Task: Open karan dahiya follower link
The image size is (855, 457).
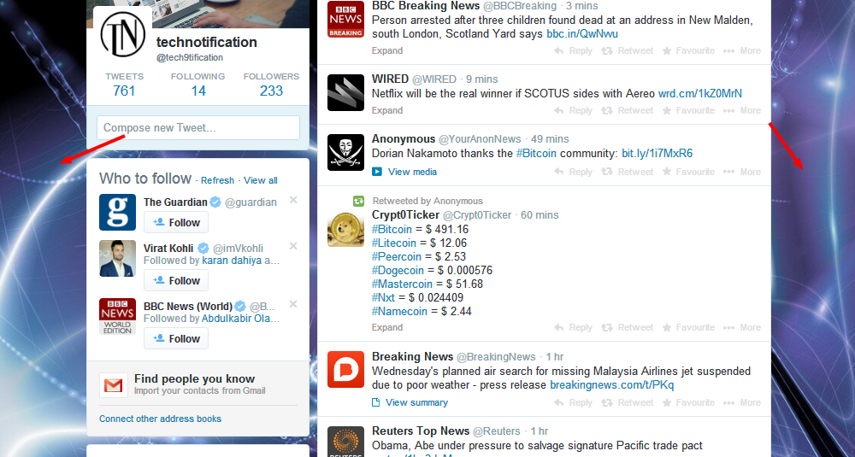Action: (232, 261)
